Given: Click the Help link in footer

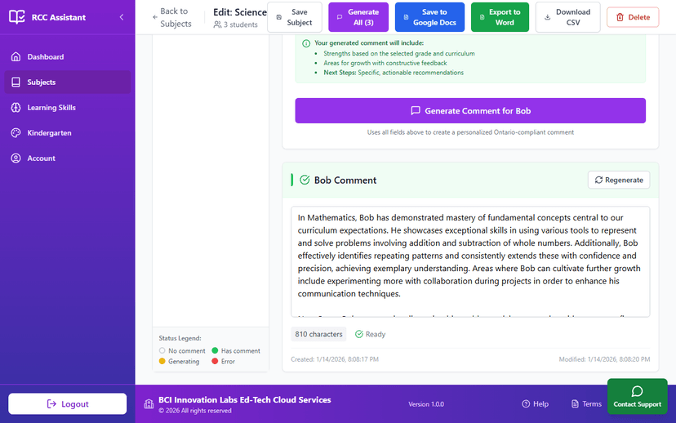Looking at the screenshot, I should click(x=535, y=404).
